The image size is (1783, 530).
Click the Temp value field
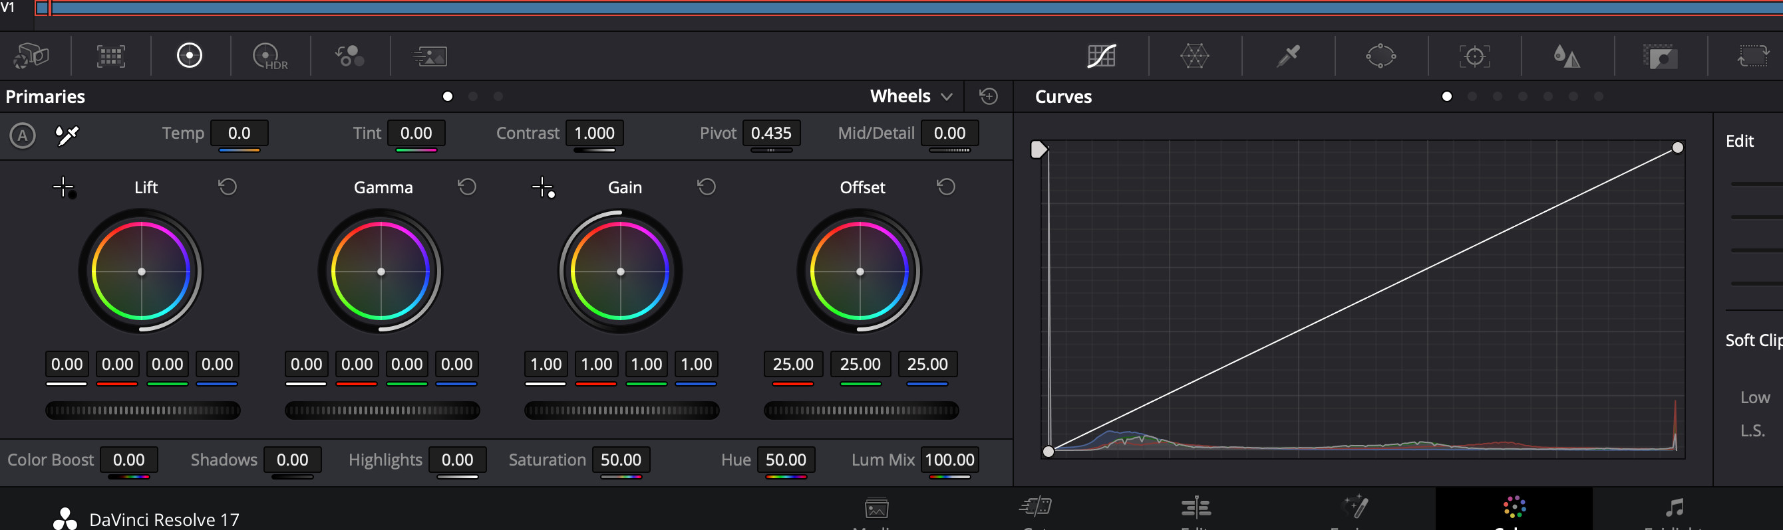240,133
